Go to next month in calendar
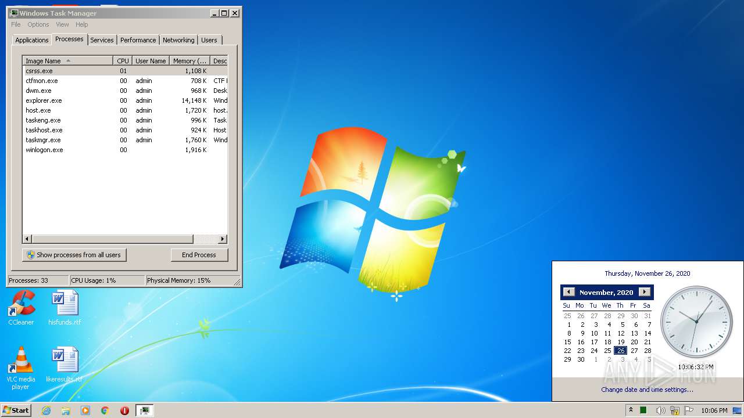This screenshot has height=418, width=744. (644, 292)
